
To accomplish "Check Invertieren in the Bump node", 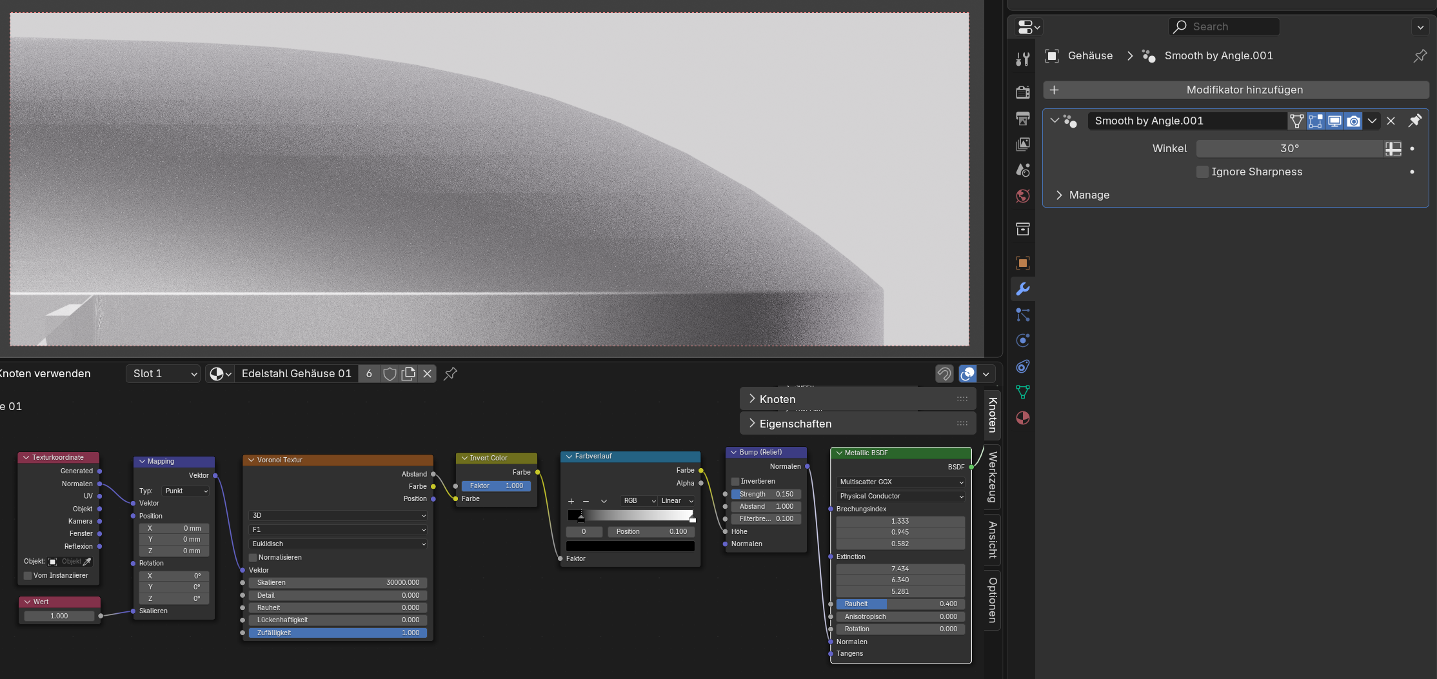I will point(735,482).
